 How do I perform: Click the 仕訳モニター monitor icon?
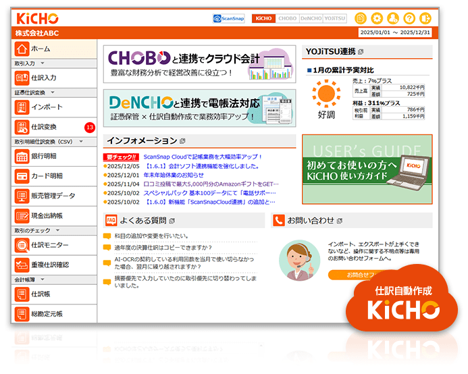tap(22, 245)
